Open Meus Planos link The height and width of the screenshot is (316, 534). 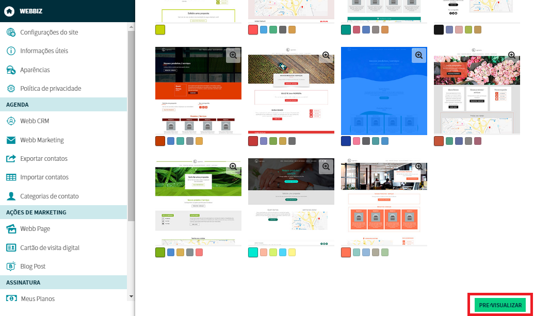[38, 299]
